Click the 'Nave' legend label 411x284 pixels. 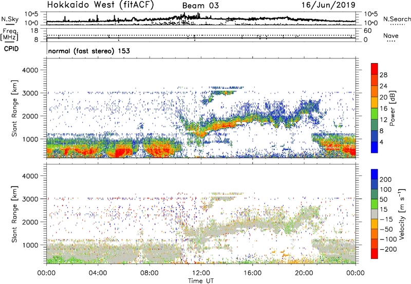[391, 35]
